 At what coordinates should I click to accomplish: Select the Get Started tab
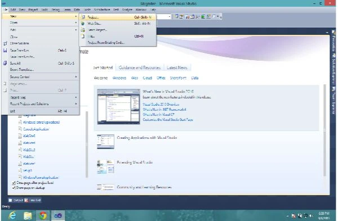(x=103, y=67)
